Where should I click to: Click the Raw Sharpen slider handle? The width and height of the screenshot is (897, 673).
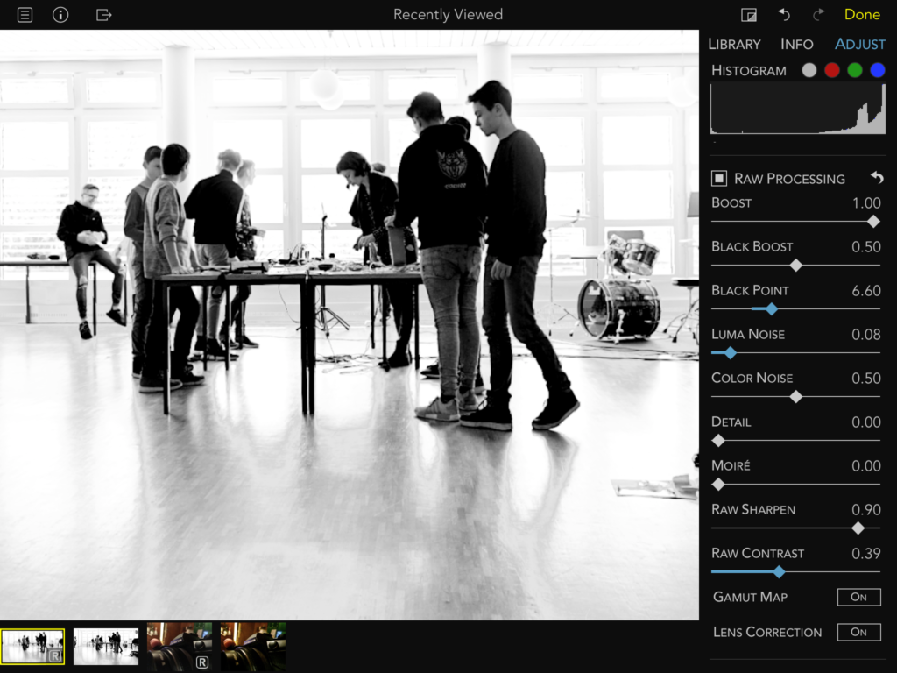[858, 528]
